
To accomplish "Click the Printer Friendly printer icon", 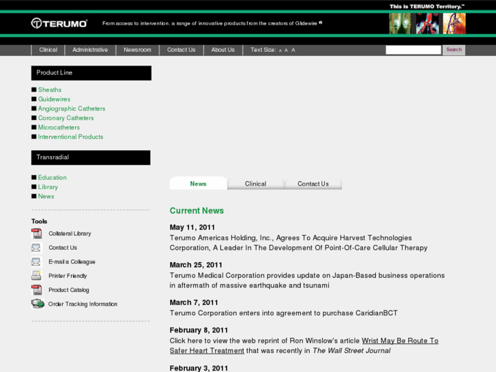I will tap(36, 276).
